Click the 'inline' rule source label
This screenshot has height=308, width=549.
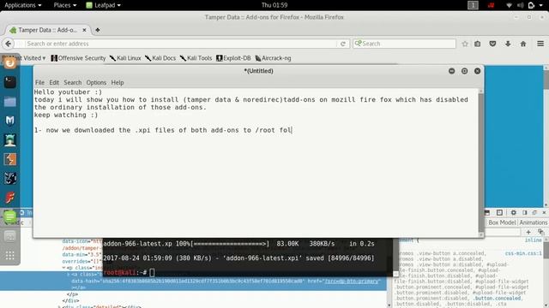pyautogui.click(x=533, y=240)
